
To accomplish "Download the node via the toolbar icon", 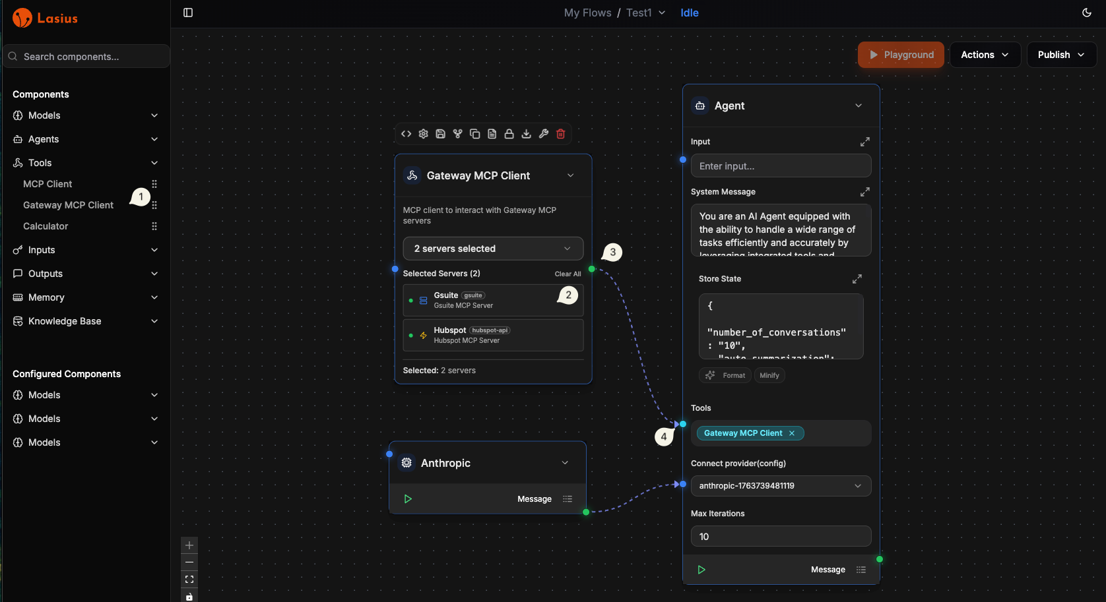I will [x=526, y=134].
